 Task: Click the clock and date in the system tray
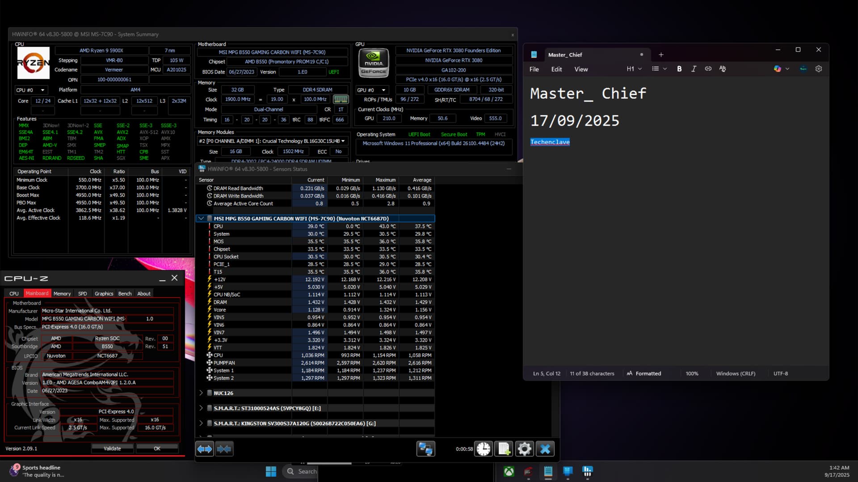point(837,471)
